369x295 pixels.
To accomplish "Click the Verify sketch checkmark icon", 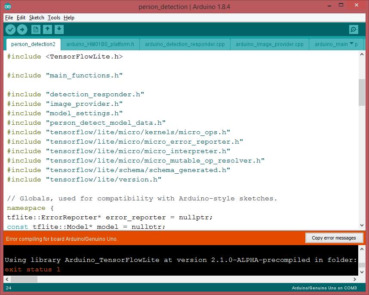I will [x=11, y=30].
